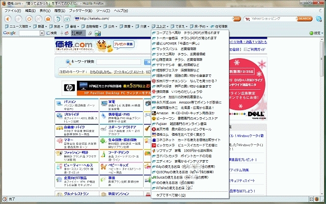
Task: Select Fujisan in the store menu
Action: [190, 123]
